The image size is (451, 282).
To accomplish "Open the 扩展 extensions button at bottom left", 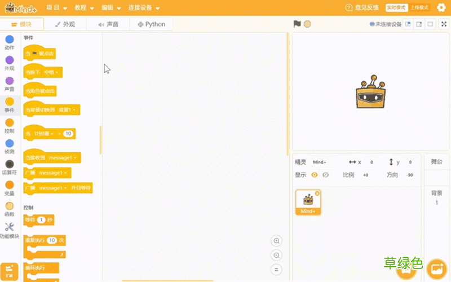I will [9, 271].
